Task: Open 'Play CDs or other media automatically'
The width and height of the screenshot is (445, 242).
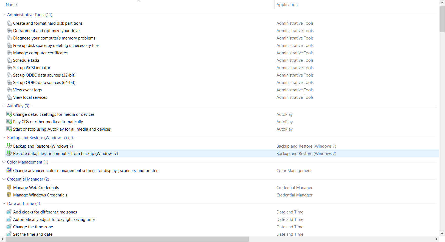Action: click(x=48, y=122)
